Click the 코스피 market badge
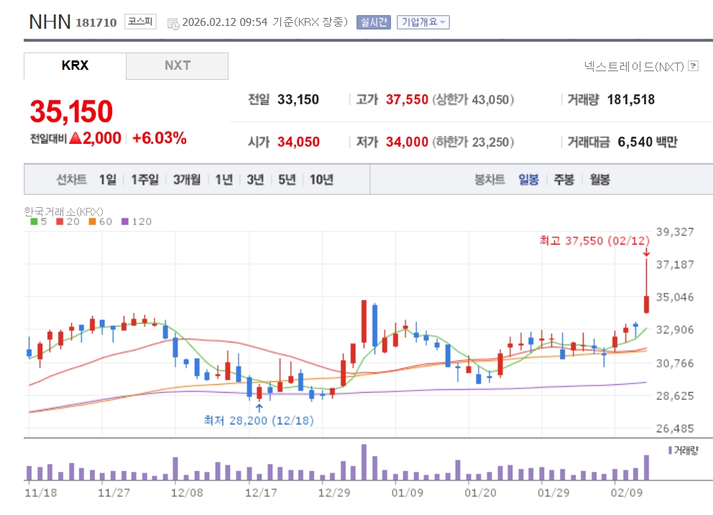 point(140,22)
